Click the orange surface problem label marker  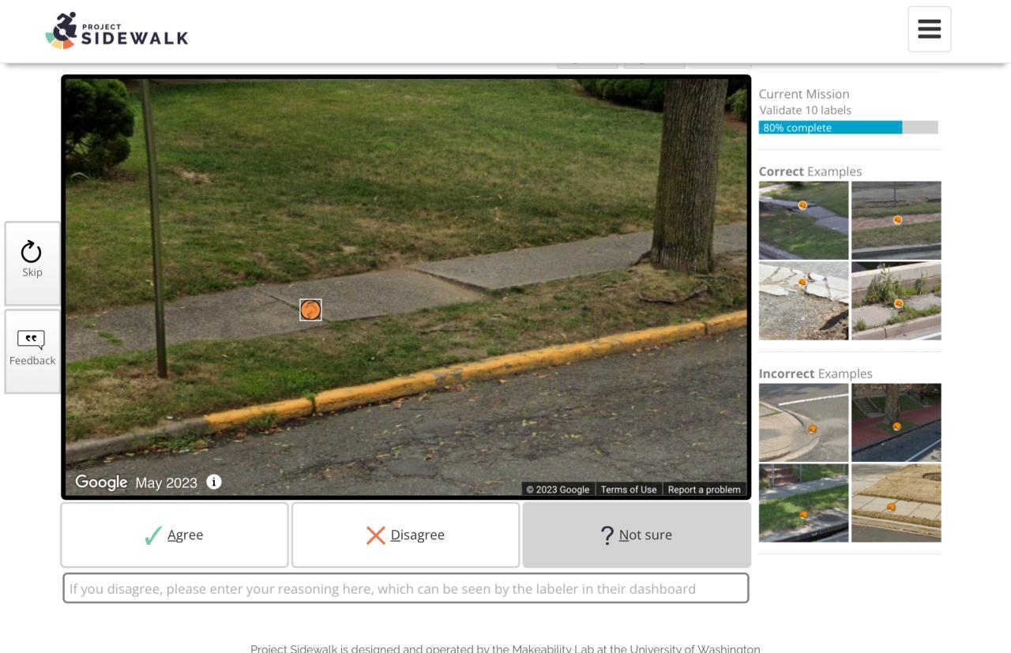tap(310, 310)
